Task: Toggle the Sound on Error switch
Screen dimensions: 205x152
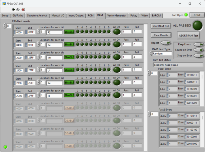Action: [198, 50]
